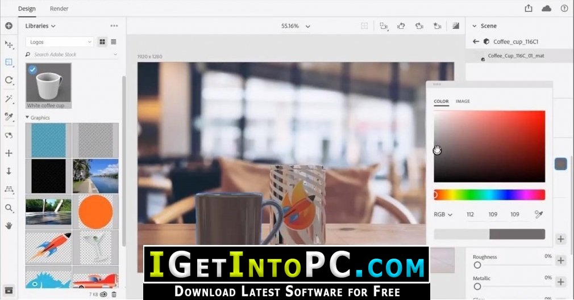Toggle the eye icon beside 7 KB
574x300 pixels.
(103, 294)
